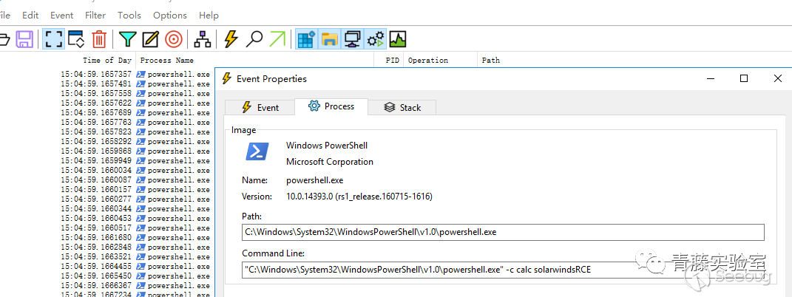Select event row 15:04:59.1662848

coord(135,247)
